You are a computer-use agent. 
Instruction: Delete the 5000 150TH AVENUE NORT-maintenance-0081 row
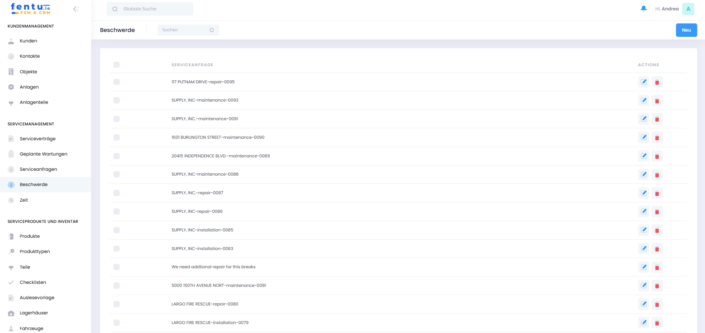pyautogui.click(x=657, y=286)
